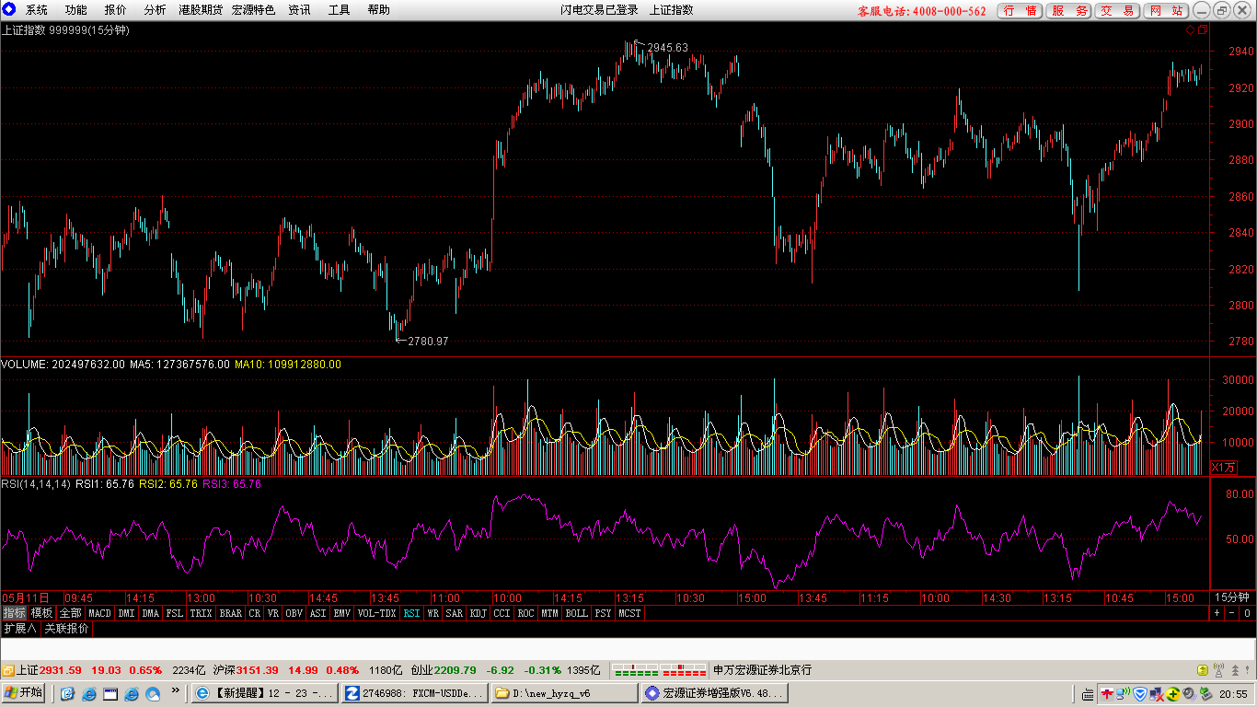Switch indicator to EMV

tap(342, 612)
